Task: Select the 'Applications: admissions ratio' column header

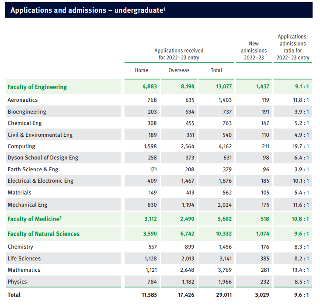Action: [292, 47]
